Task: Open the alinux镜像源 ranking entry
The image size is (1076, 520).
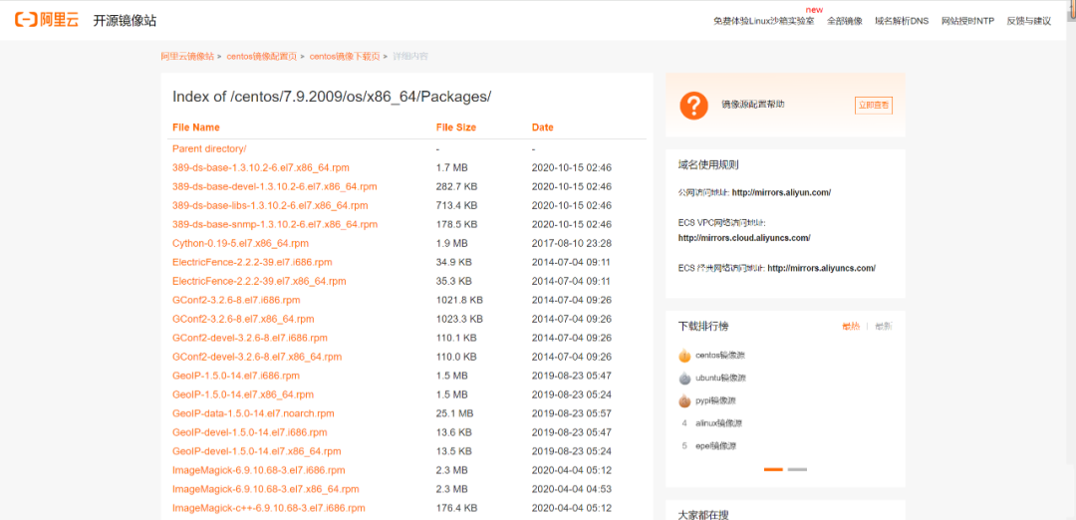Action: click(x=718, y=423)
